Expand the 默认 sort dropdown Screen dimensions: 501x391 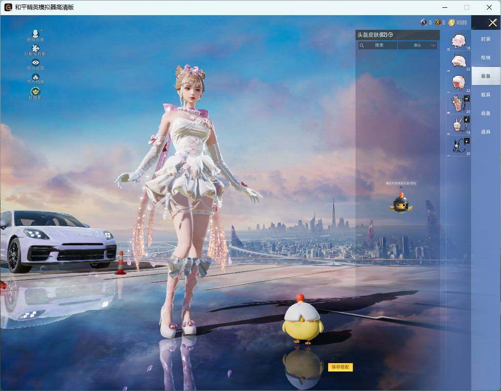coord(417,45)
